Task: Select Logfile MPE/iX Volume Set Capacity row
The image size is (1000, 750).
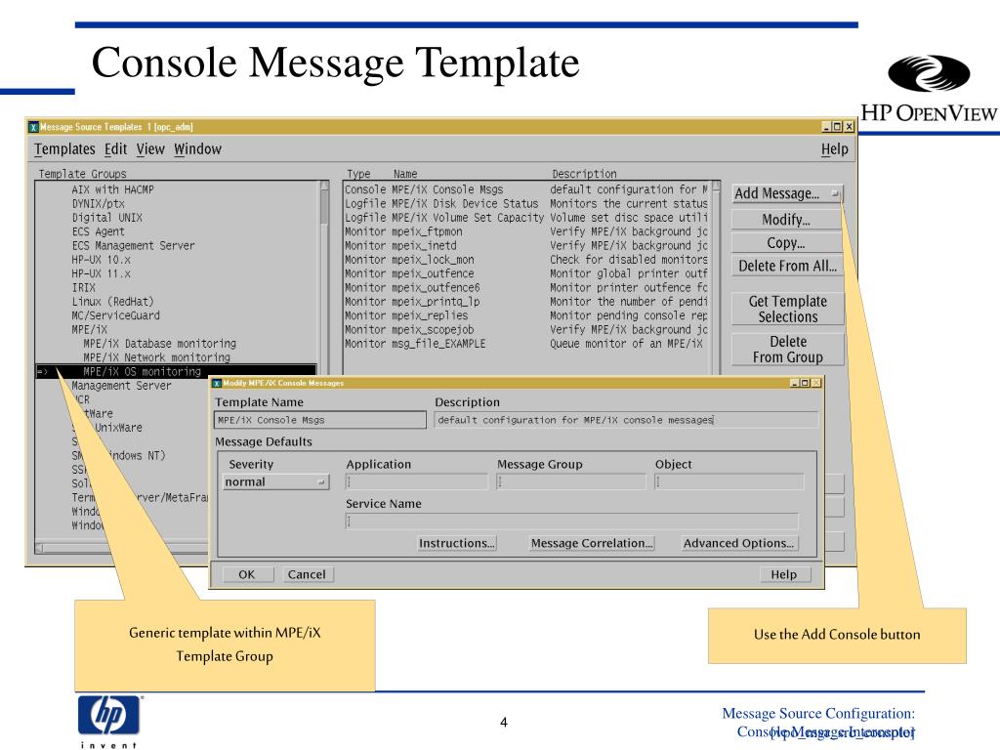Action: tap(526, 218)
